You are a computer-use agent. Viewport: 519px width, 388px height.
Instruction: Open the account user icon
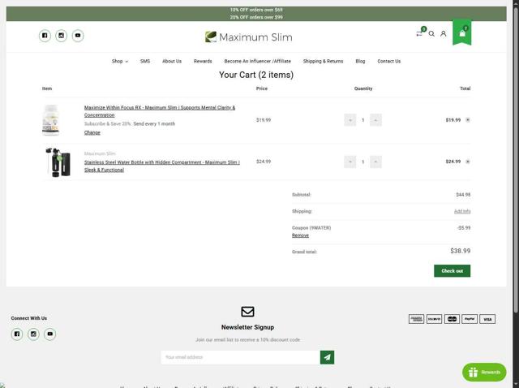coord(444,33)
